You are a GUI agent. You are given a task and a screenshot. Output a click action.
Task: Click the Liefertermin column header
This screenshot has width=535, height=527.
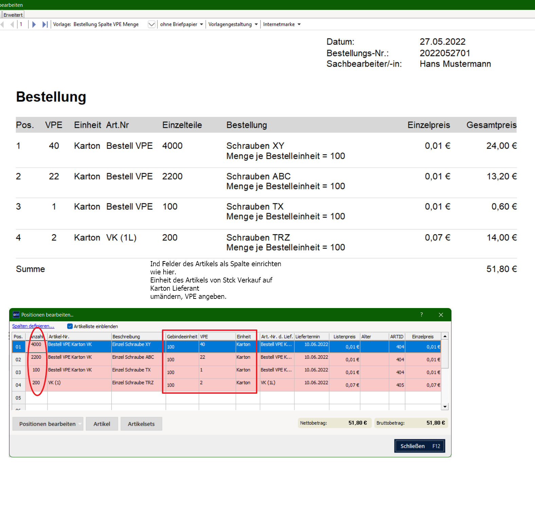pos(311,337)
